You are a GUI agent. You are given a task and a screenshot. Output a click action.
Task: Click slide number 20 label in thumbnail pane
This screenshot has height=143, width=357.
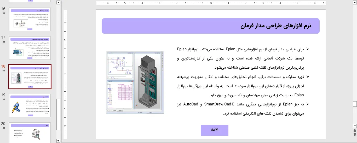click(x=3, y=124)
